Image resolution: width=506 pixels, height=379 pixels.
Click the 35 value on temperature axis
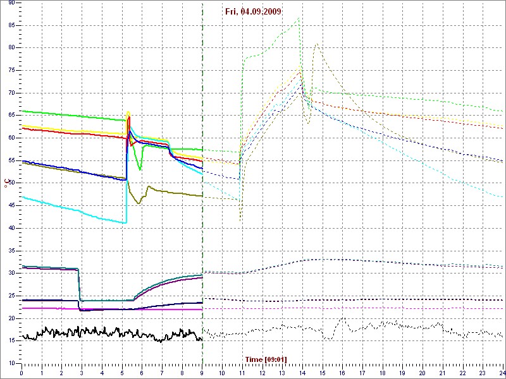point(11,251)
